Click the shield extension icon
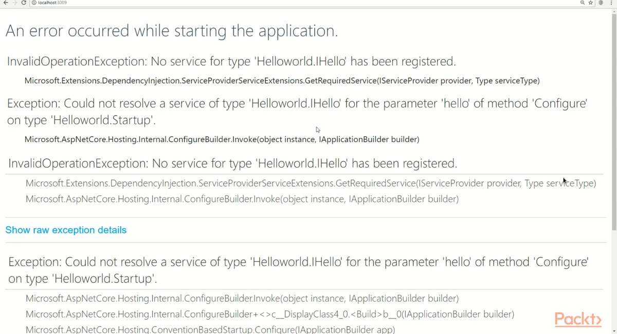 click(601, 3)
